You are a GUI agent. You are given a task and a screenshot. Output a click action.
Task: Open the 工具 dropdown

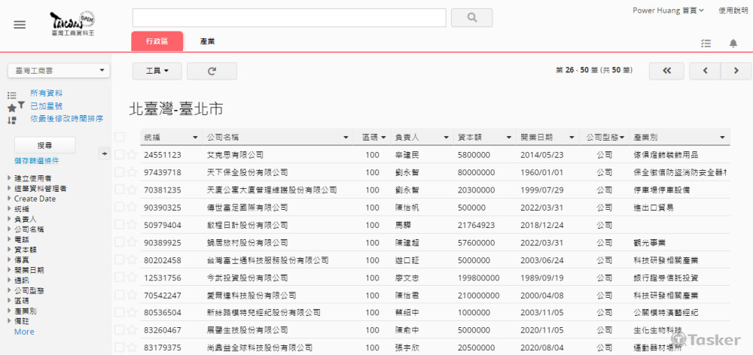pos(157,71)
